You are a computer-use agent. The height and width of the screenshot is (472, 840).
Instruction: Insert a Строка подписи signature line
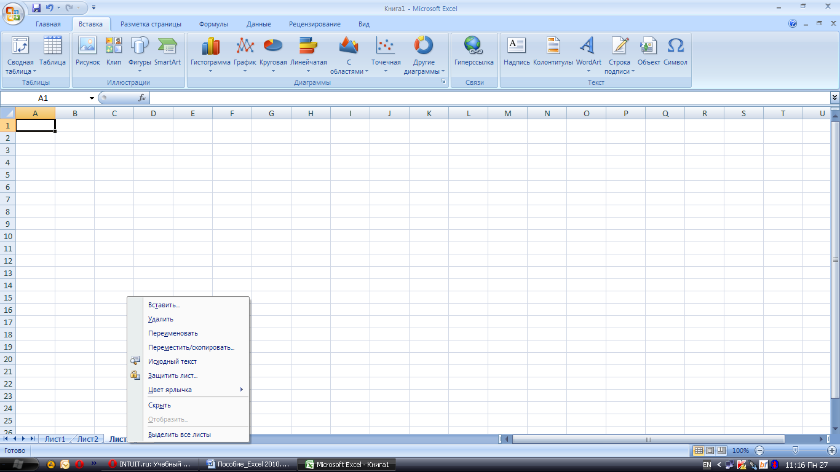tap(619, 55)
